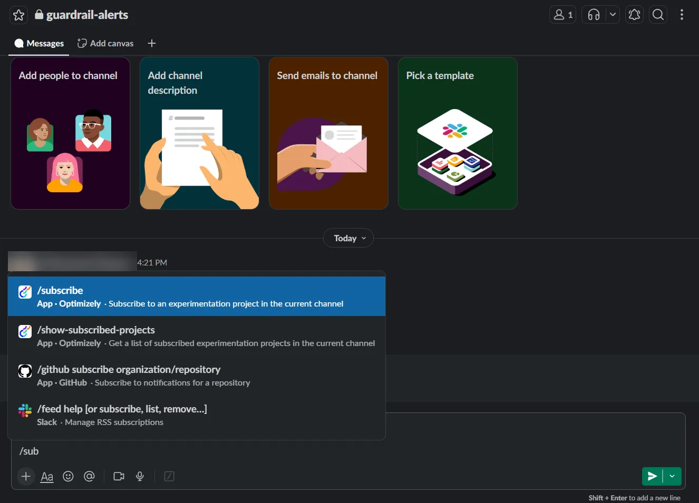This screenshot has width=699, height=503.
Task: Open the emoji picker
Action: [x=68, y=477]
